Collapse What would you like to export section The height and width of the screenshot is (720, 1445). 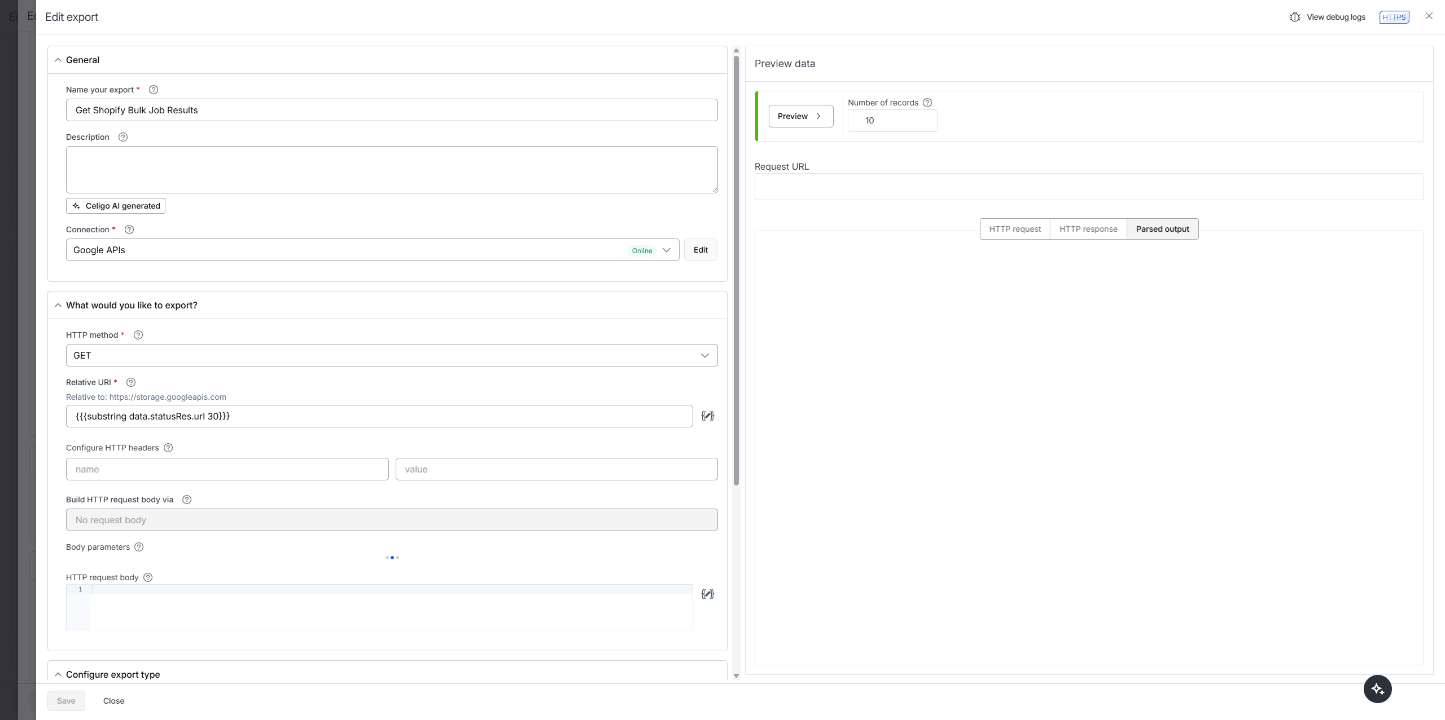coord(58,306)
